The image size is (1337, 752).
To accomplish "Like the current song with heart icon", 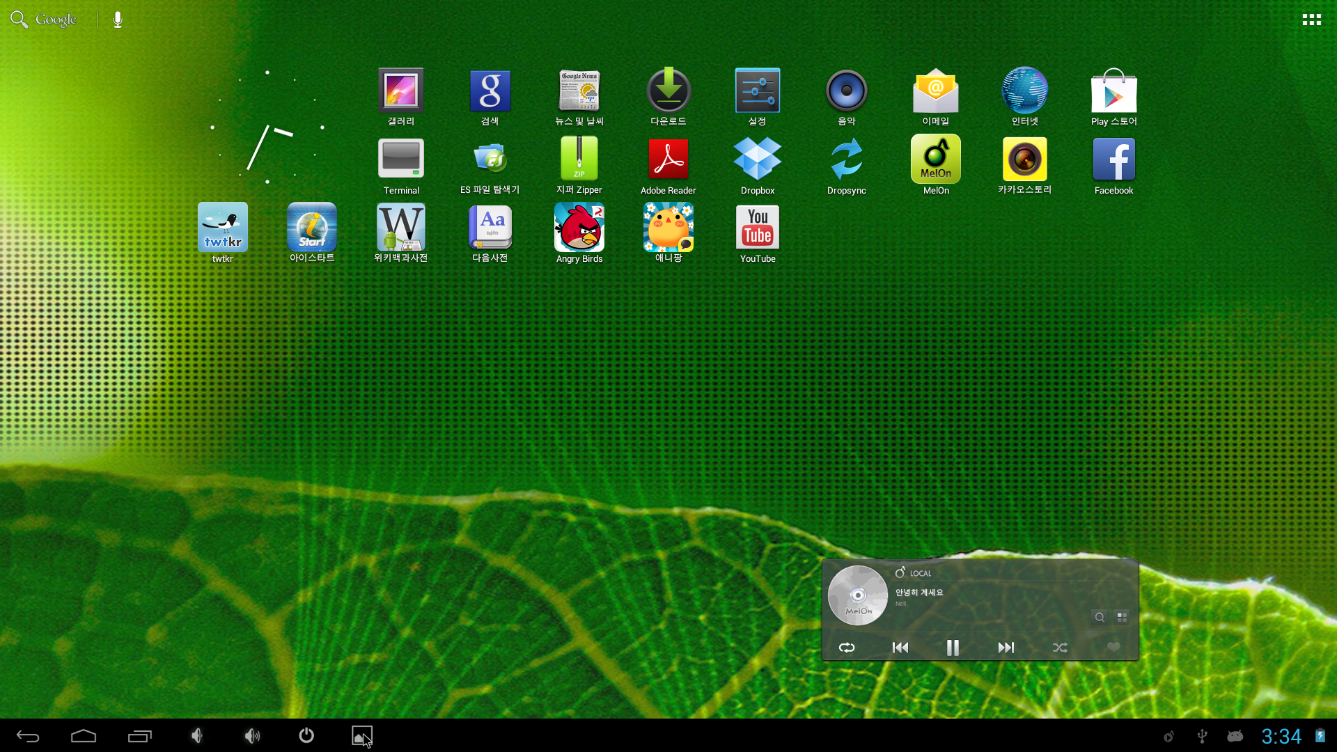I will 1113,648.
